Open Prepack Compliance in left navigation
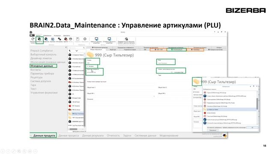Viewport: 274px width, 154px height. tap(42, 50)
